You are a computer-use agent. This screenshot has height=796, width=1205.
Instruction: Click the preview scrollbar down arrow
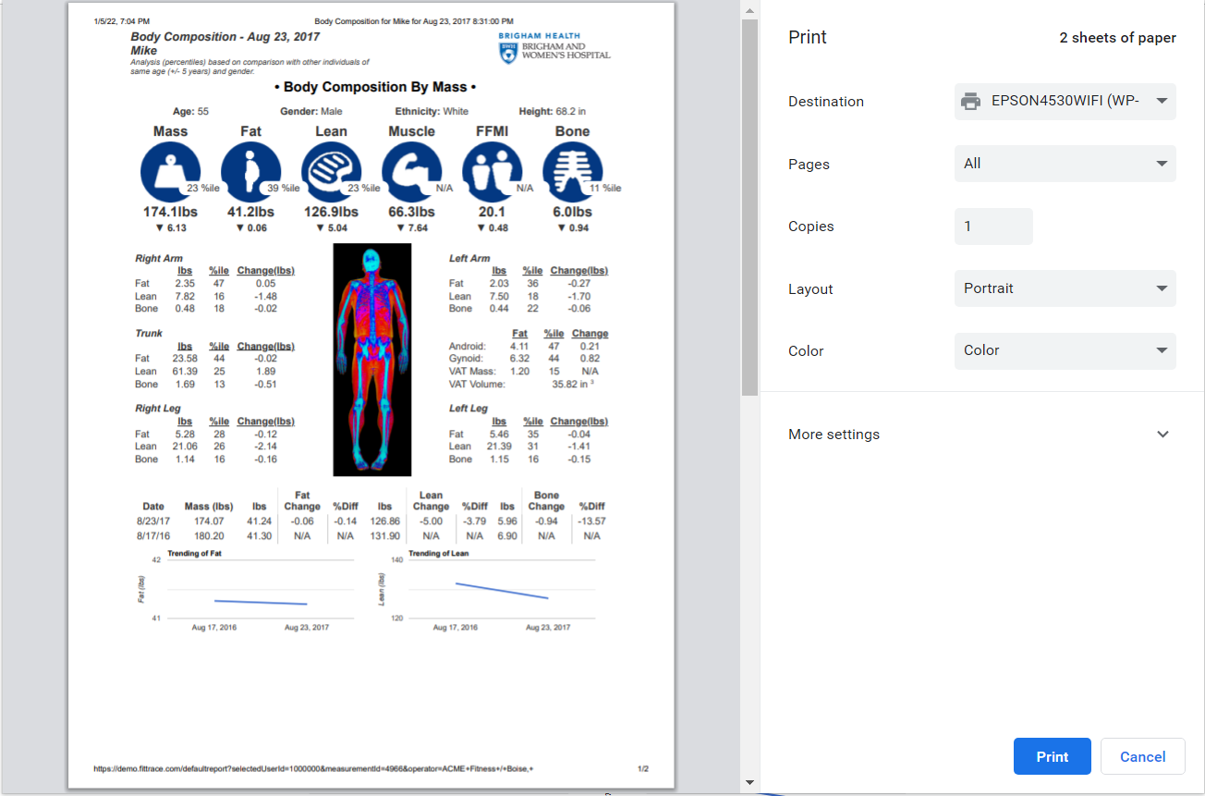point(749,783)
